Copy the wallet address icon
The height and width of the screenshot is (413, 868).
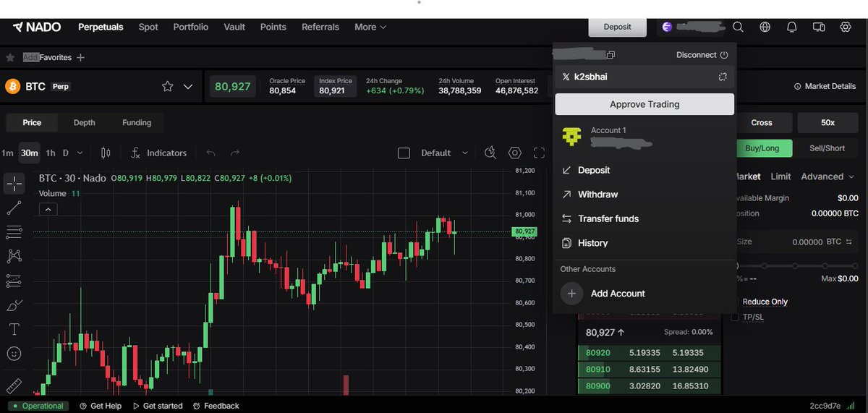[610, 55]
